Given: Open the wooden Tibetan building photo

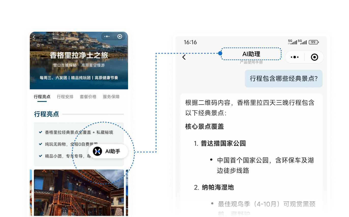Looking at the screenshot, I should click(x=79, y=193).
